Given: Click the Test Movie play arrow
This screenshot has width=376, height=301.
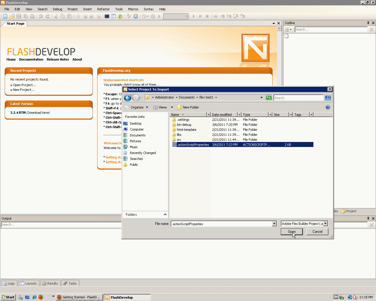Looking at the screenshot, I should [x=160, y=16].
